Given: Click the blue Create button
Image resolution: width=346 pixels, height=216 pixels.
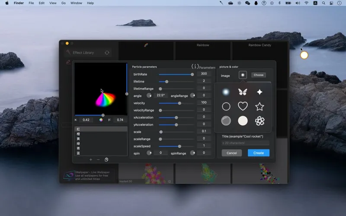Looking at the screenshot, I should click(259, 153).
